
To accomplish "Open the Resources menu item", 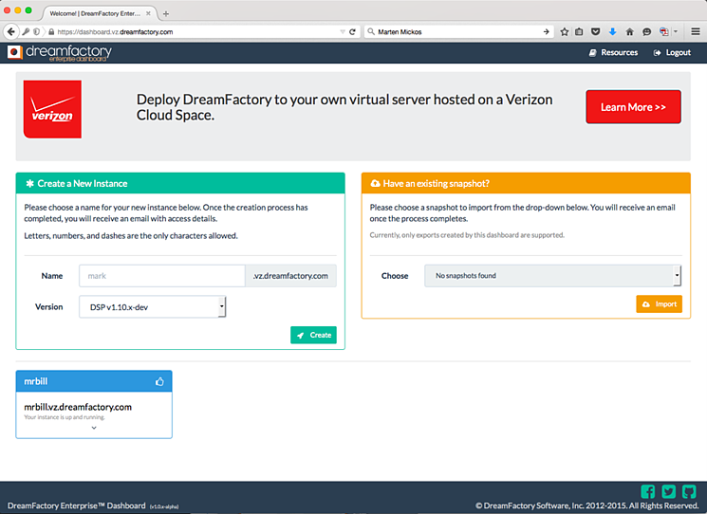I will [613, 53].
